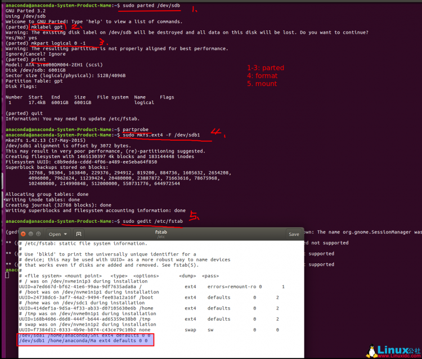Click the UUID=f7384d12 swap entry line
The height and width of the screenshot is (359, 422).
[x=149, y=330]
